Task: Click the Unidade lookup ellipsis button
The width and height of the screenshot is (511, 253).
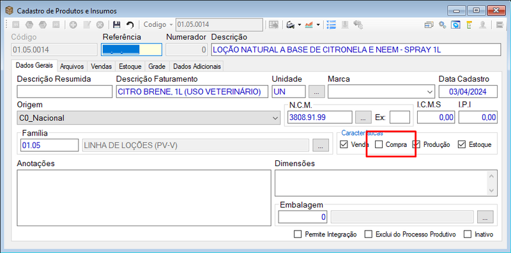Action: tap(316, 91)
